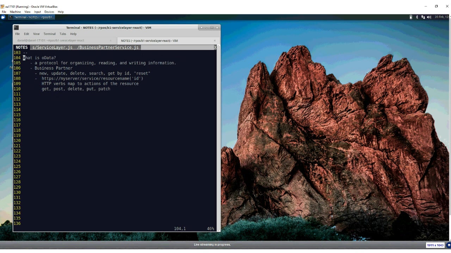This screenshot has height=253, width=451.
Task: Select the NOTES VIM terminal tab
Action: click(x=168, y=40)
